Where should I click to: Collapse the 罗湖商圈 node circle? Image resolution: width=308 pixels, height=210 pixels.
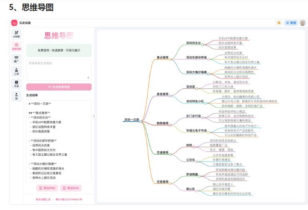pyautogui.click(x=199, y=176)
